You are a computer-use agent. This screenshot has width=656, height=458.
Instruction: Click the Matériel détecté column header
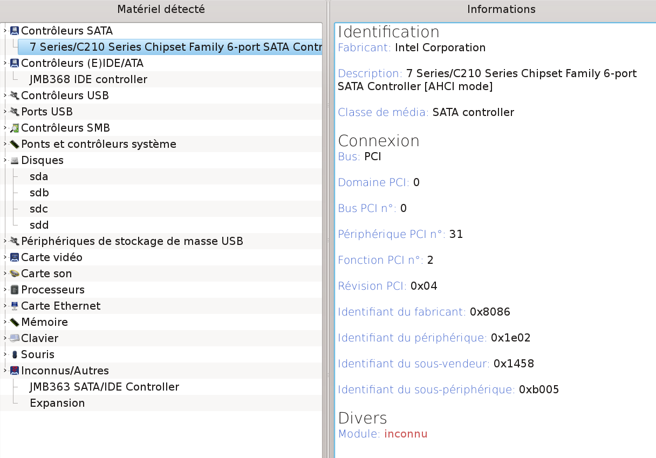161,9
